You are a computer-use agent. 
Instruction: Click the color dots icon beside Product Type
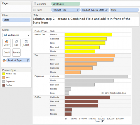tap(4, 60)
